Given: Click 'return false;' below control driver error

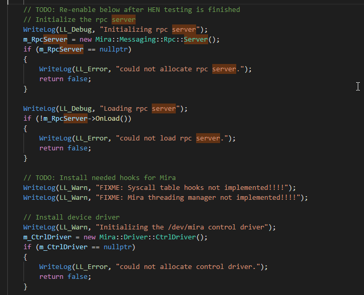Looking at the screenshot, I should point(65,277).
